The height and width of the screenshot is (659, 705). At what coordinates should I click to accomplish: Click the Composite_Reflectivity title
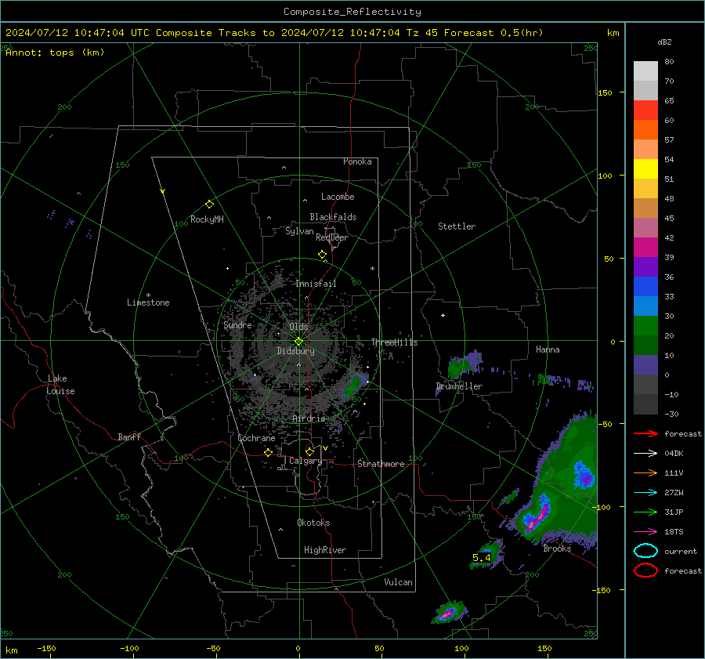pos(352,12)
